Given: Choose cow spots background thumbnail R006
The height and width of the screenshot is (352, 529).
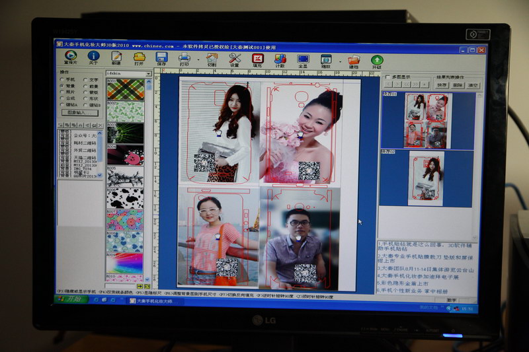Looking at the screenshot, I should [126, 198].
